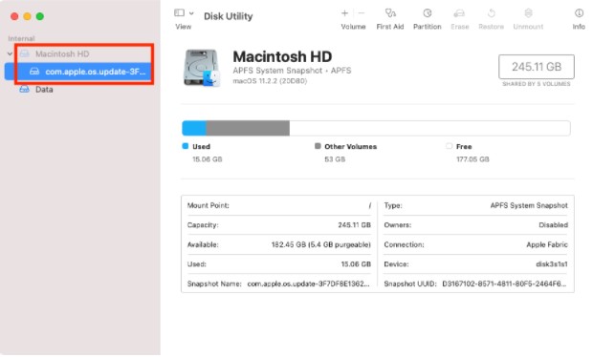Viewport: 593px width, 357px height.
Task: Click the Snapshot Name value field
Action: click(x=309, y=283)
